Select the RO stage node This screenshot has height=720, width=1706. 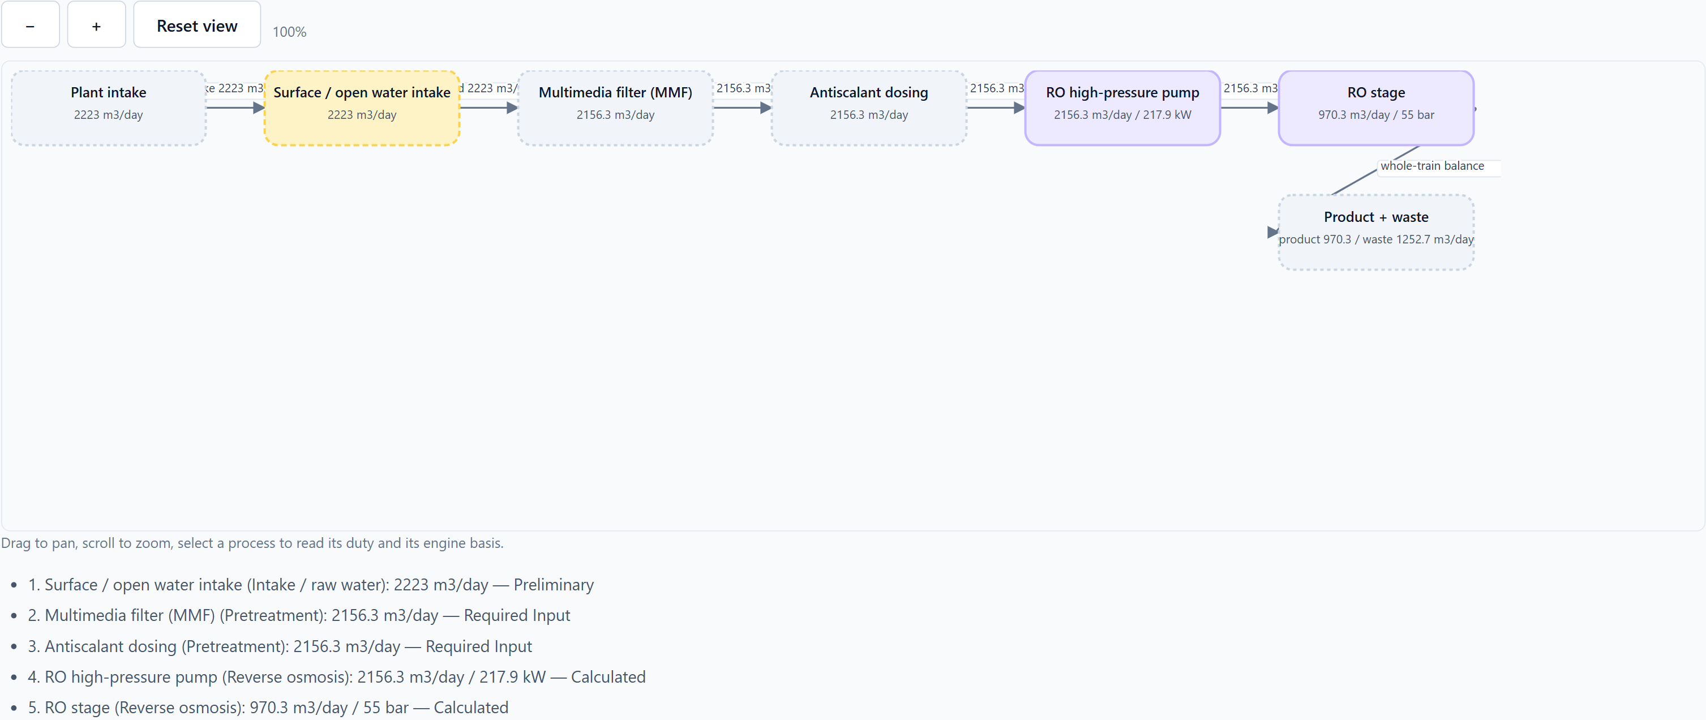coord(1376,108)
